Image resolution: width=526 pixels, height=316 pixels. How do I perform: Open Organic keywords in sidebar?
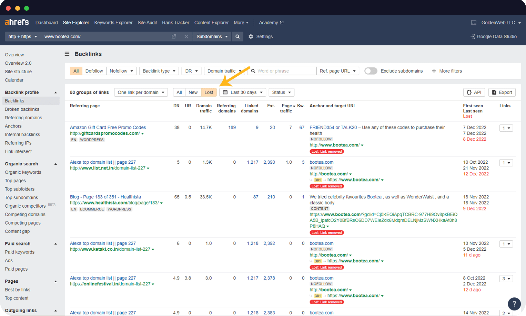[23, 172]
